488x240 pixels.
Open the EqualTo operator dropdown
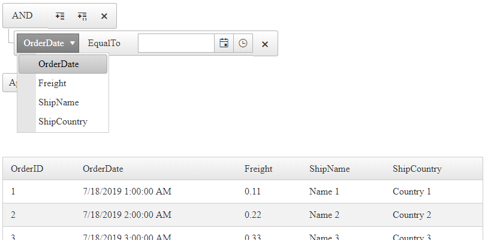tap(104, 43)
